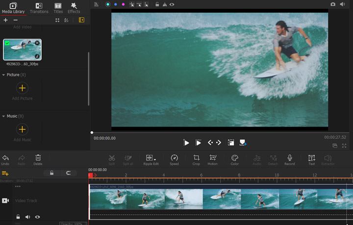Click the red timeline playhead marker

(91, 175)
